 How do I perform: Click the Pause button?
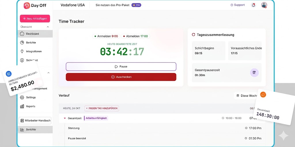121,66
